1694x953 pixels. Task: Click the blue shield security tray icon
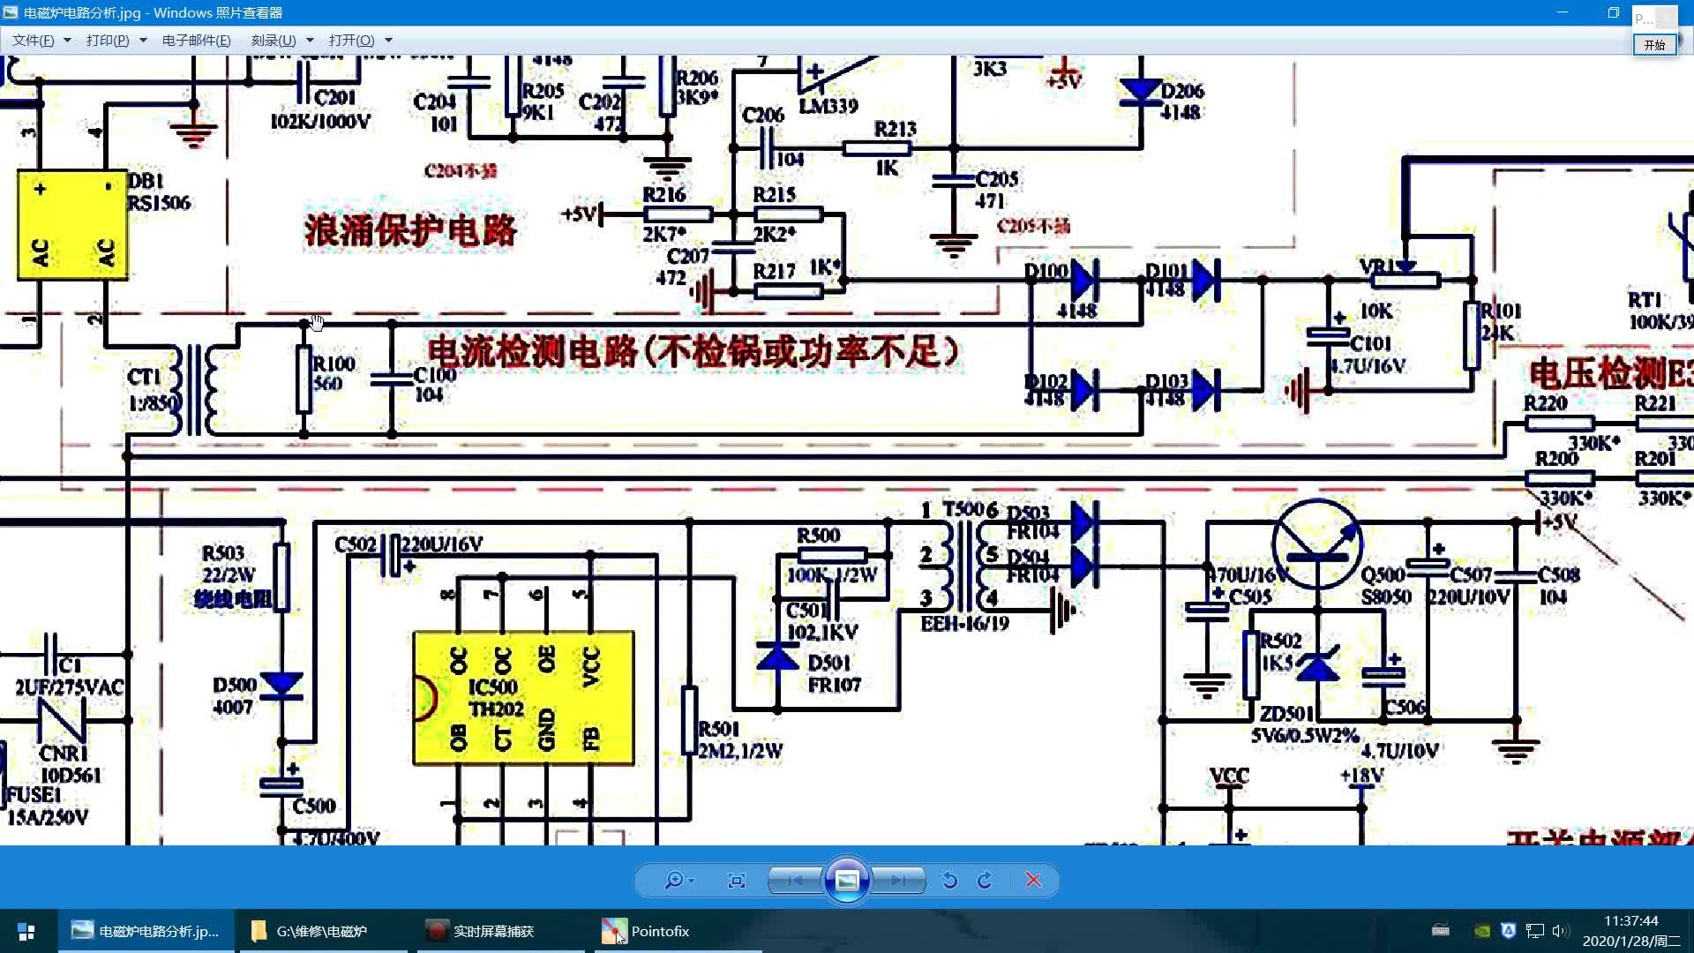1509,930
